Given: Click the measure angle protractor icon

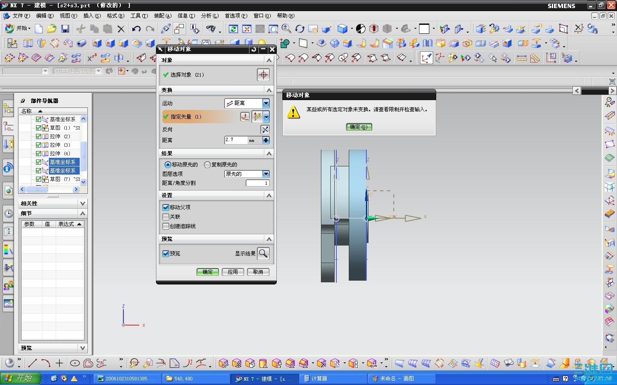Looking at the screenshot, I should tap(535, 58).
